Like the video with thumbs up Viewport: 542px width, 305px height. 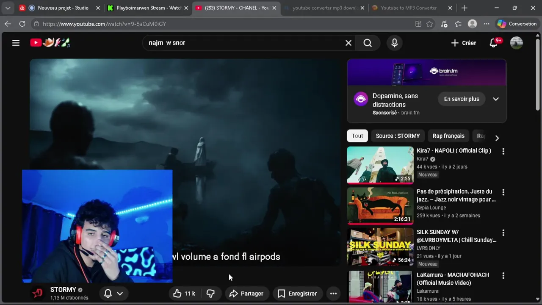(x=184, y=294)
